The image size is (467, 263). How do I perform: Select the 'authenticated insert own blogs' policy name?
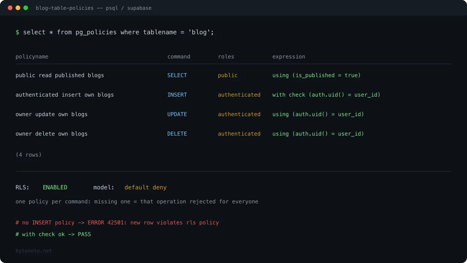(65, 95)
